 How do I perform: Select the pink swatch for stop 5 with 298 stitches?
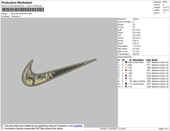tap(126, 73)
